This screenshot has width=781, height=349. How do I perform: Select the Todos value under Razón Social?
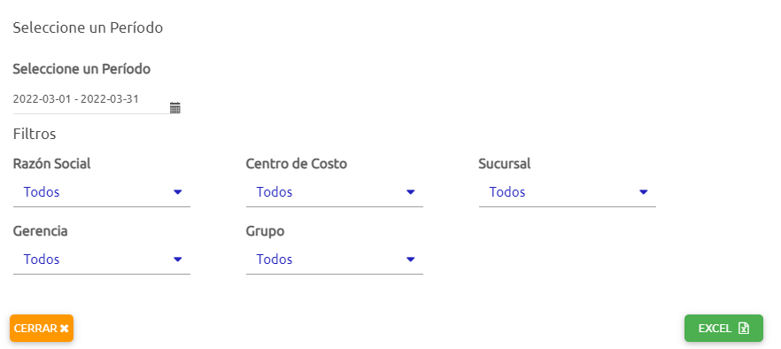[42, 192]
